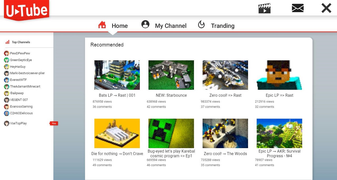Click the Tranding flame icon

click(201, 25)
